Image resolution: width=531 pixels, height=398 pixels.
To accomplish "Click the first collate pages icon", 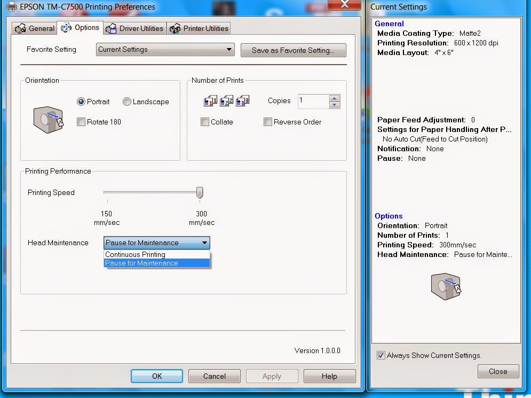I will 210,100.
